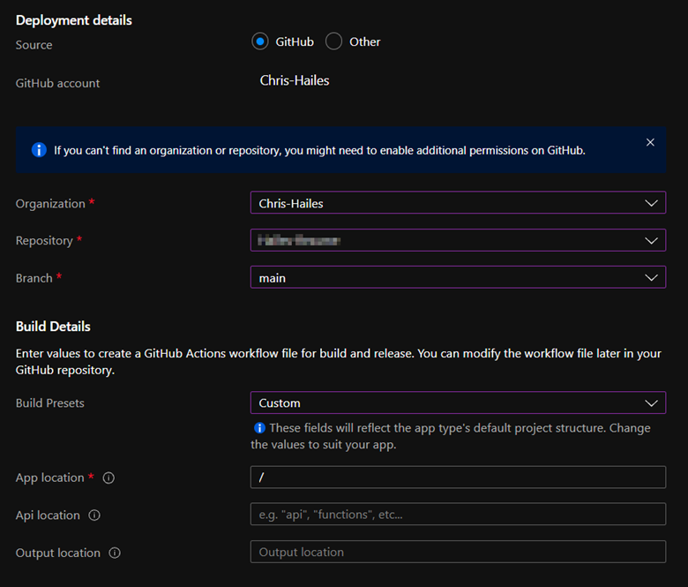Click the info icon in permissions banner
The image size is (688, 587).
click(x=39, y=150)
